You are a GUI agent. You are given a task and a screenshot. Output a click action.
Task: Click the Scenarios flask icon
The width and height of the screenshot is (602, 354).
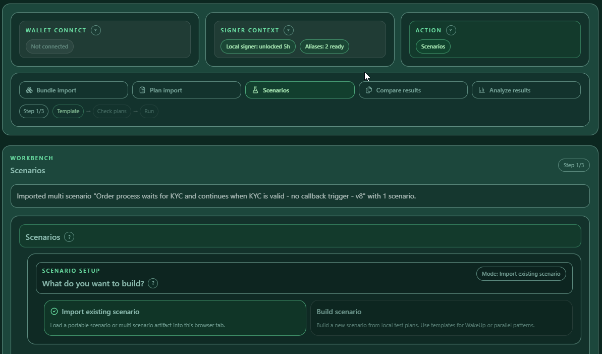[x=255, y=90]
